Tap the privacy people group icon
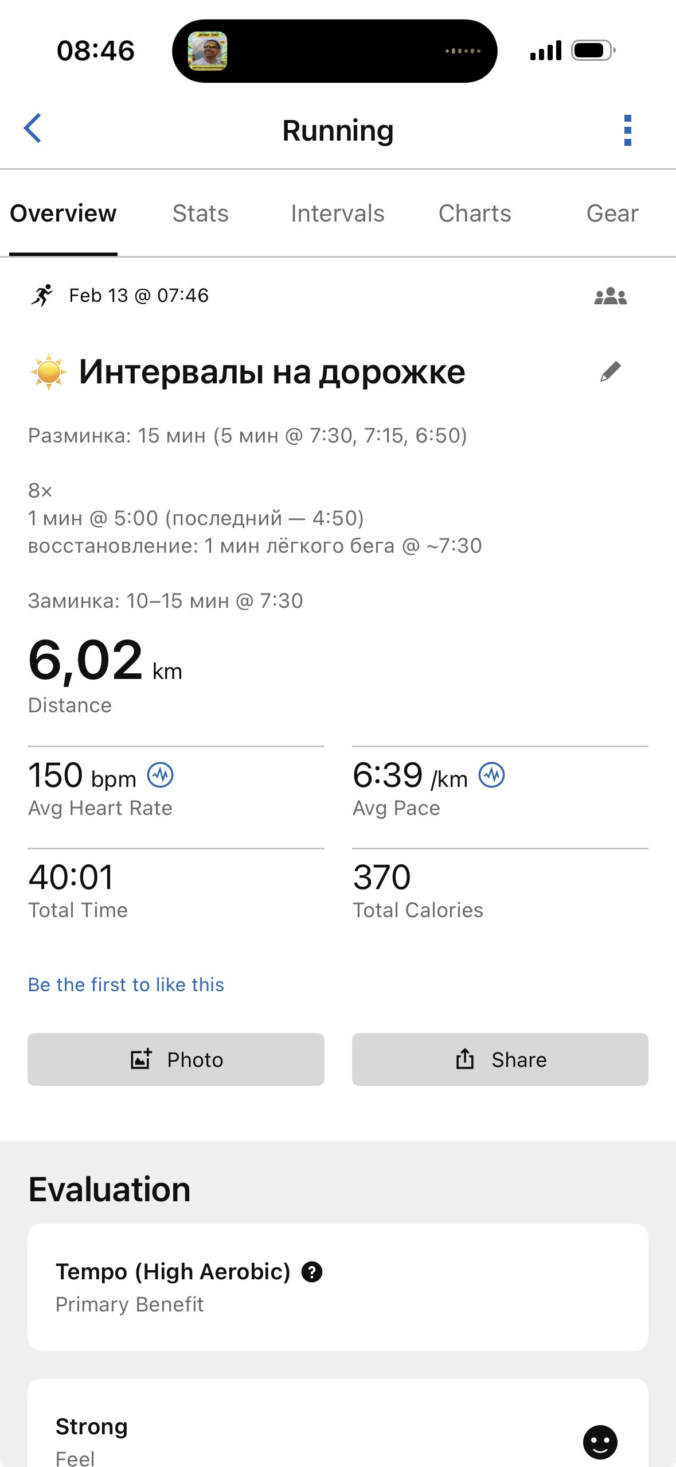Viewport: 676px width, 1467px height. [611, 296]
